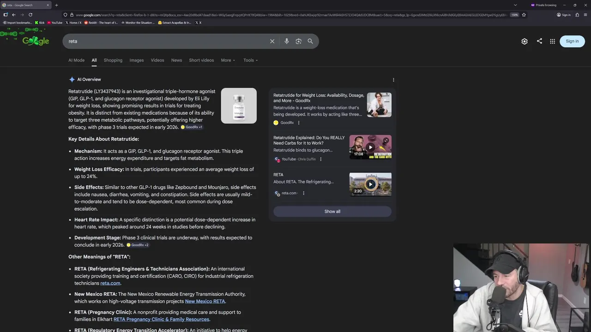The width and height of the screenshot is (591, 332).
Task: Follow 'RETA Pregnancy Clinic & Family Resources' link
Action: (x=162, y=319)
